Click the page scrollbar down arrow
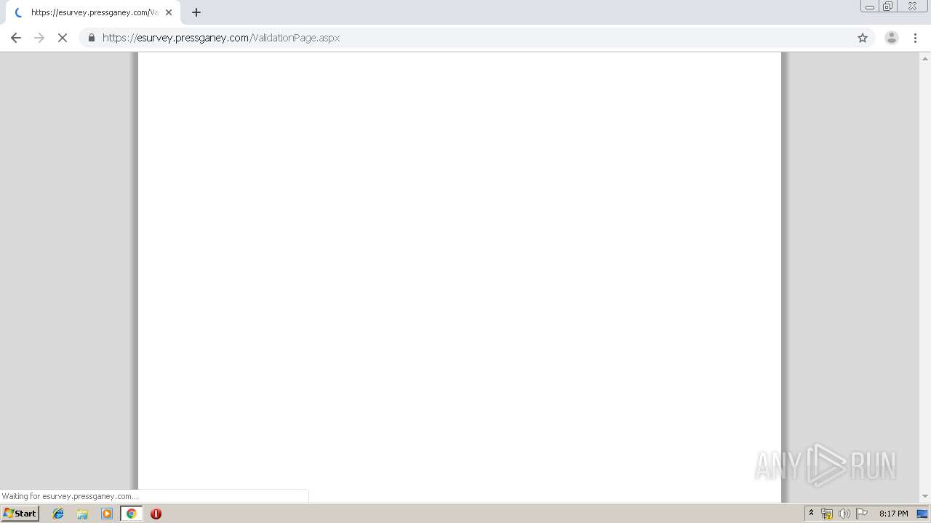 [x=925, y=497]
